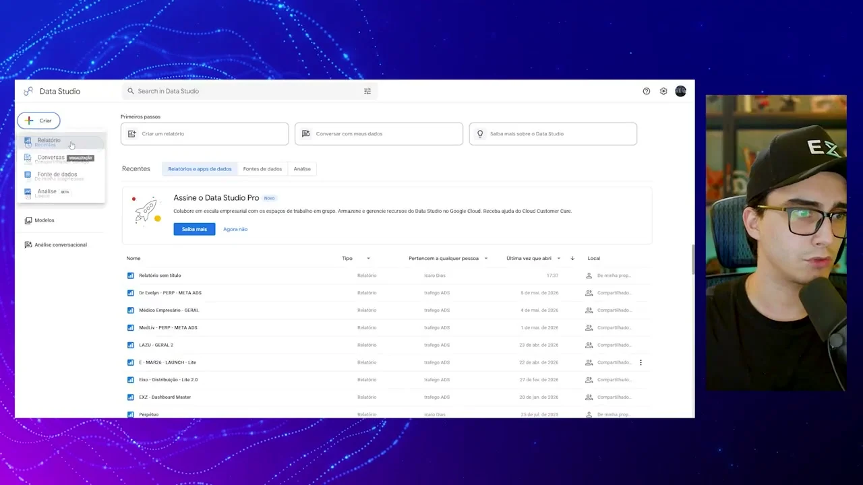Click the Modelos icon in the sidebar
This screenshot has width=863, height=485.
(x=28, y=220)
